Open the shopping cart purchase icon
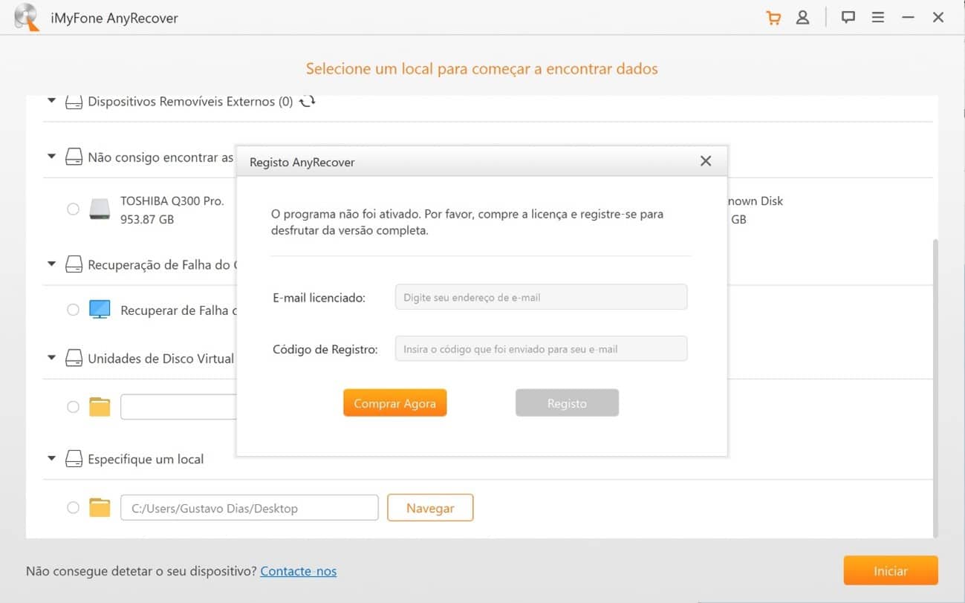The image size is (965, 603). tap(773, 18)
